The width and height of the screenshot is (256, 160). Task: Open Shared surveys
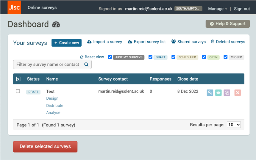pyautogui.click(x=188, y=42)
